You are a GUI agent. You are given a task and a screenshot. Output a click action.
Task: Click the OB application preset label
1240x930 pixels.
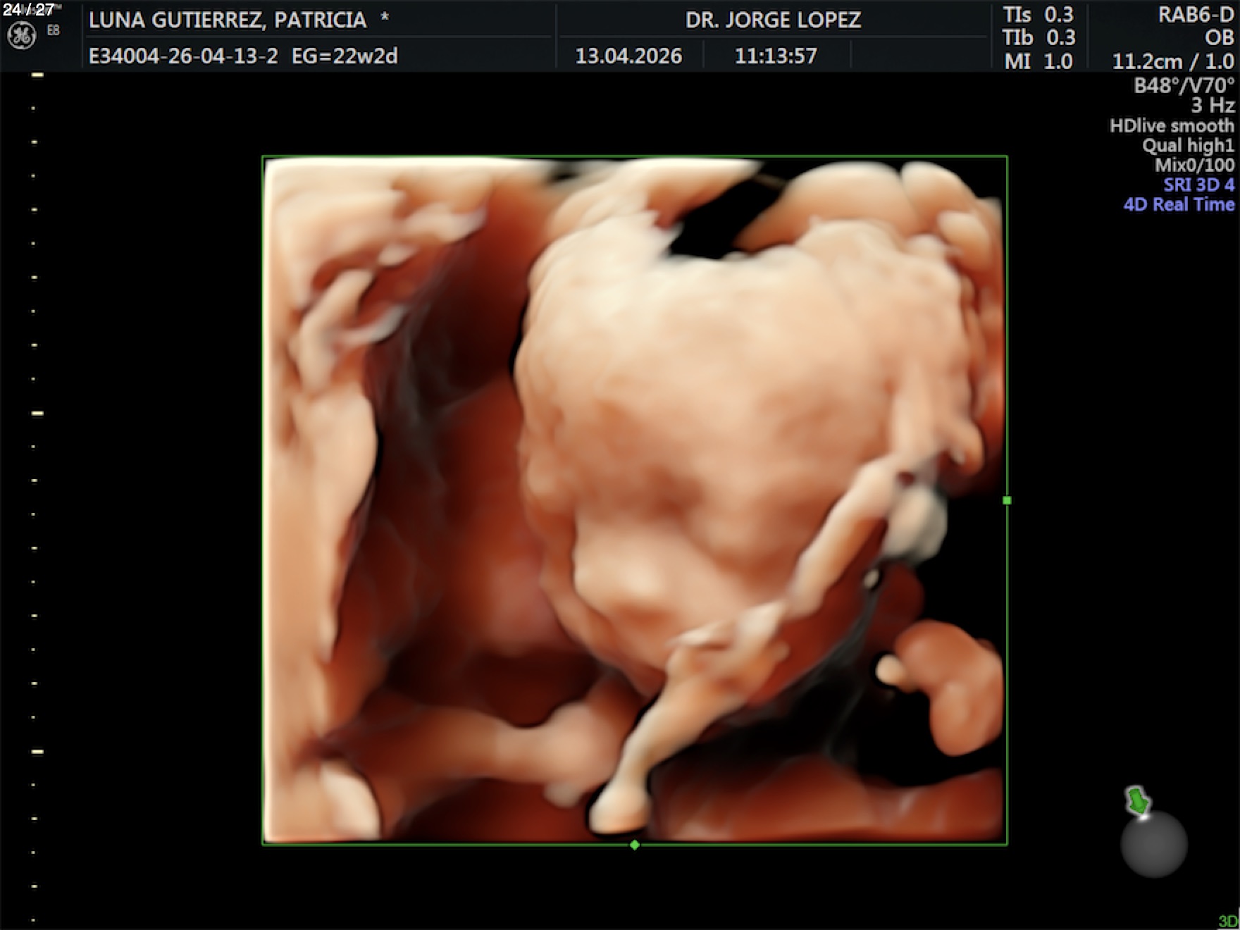point(1220,38)
